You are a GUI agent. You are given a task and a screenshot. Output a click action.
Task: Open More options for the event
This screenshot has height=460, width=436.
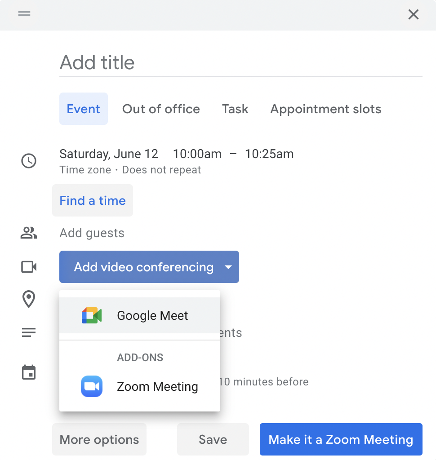click(99, 439)
